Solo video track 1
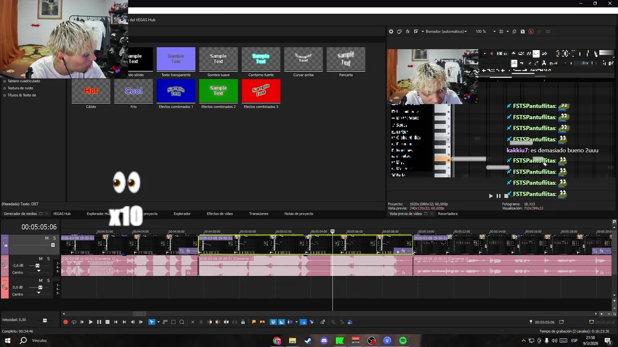The image size is (618, 347). [54, 238]
